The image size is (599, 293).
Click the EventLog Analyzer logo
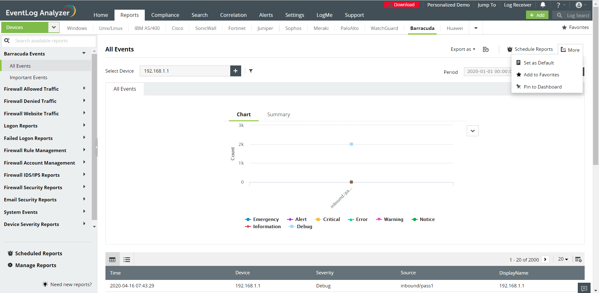pos(41,12)
